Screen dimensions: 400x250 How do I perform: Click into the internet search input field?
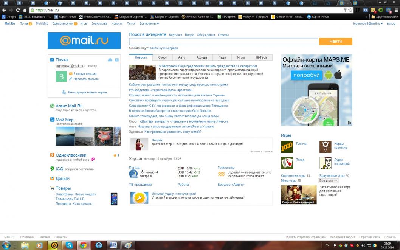coord(223,42)
